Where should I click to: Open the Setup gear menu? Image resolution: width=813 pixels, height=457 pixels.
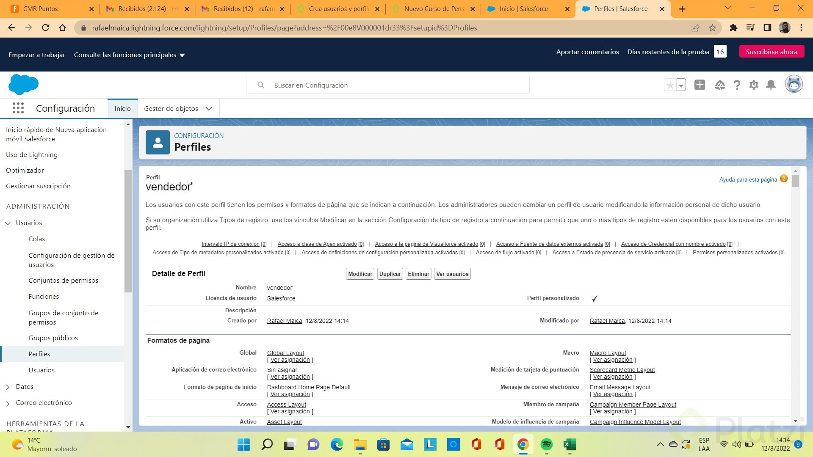coord(754,85)
